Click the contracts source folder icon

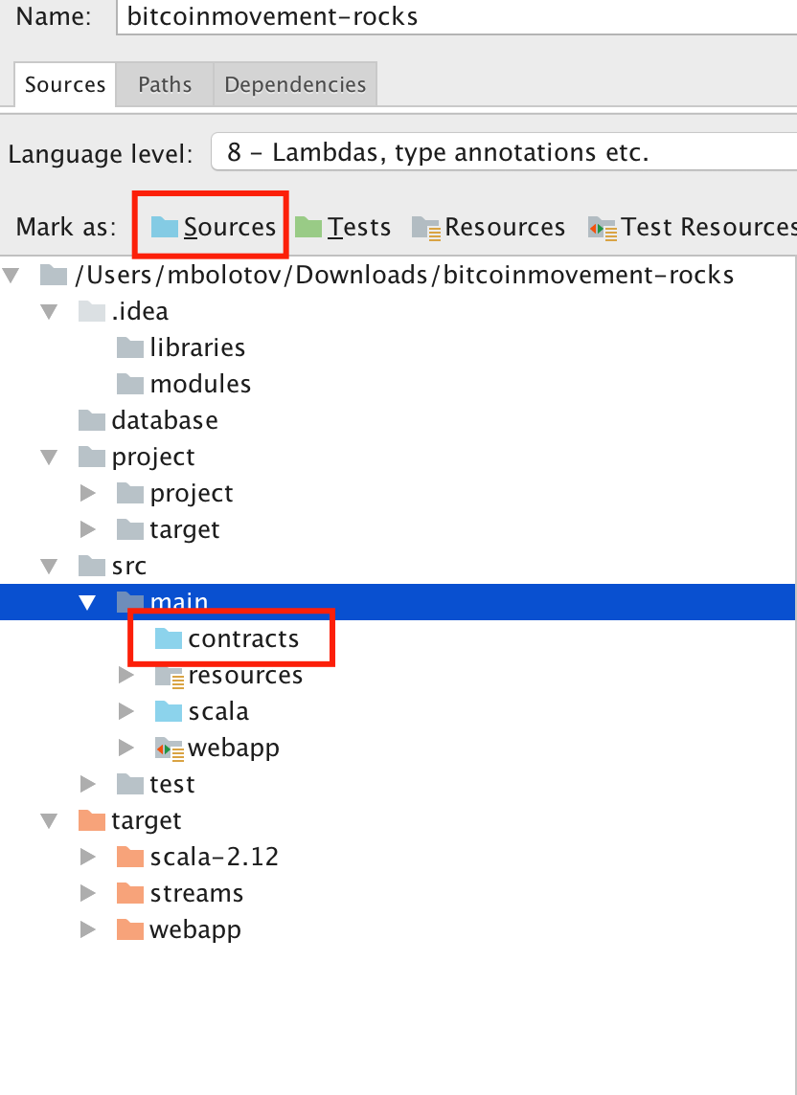click(x=168, y=638)
